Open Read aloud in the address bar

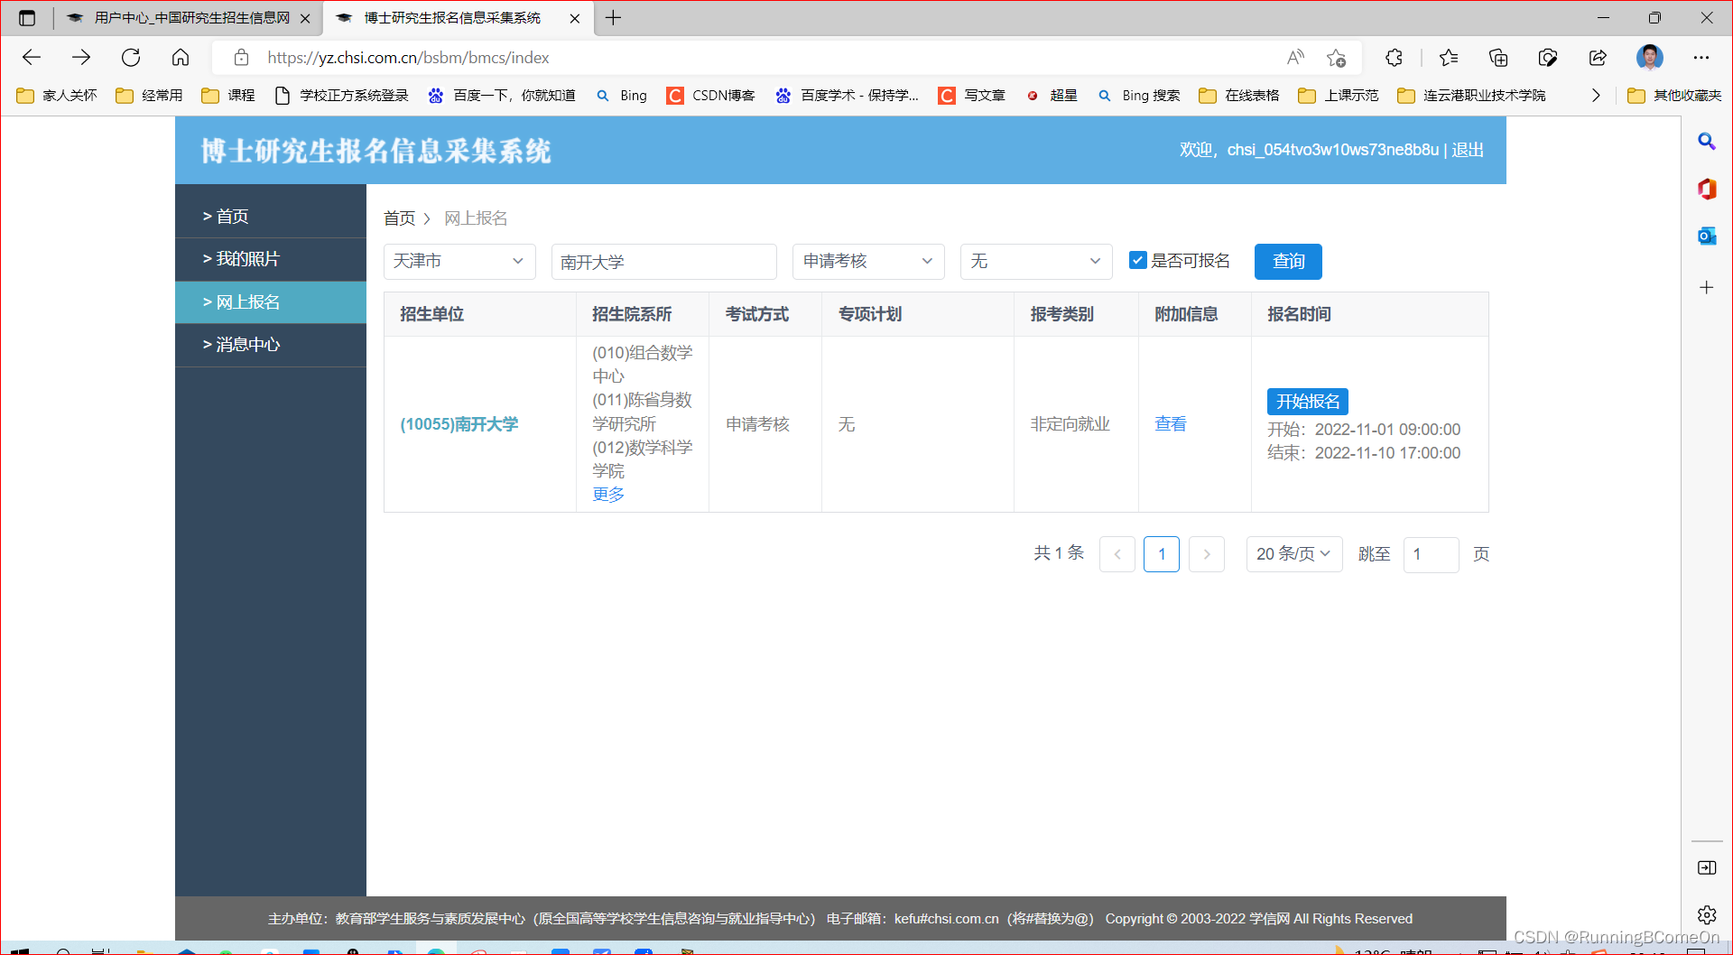coord(1295,57)
